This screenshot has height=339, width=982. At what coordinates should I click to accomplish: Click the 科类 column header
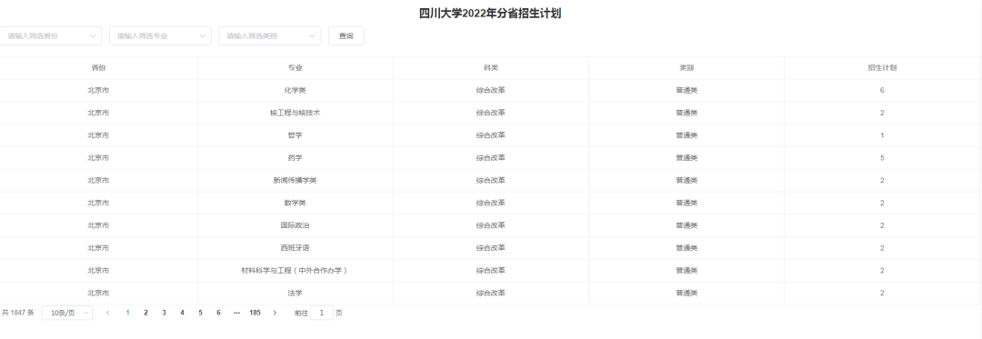(491, 68)
